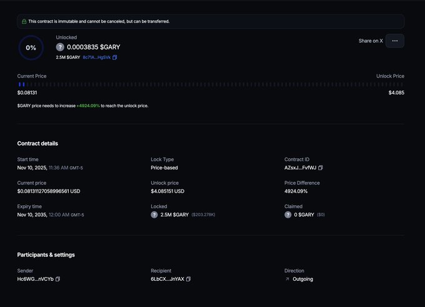425x307 pixels.
Task: Open the three-dots more options menu
Action: [x=395, y=41]
